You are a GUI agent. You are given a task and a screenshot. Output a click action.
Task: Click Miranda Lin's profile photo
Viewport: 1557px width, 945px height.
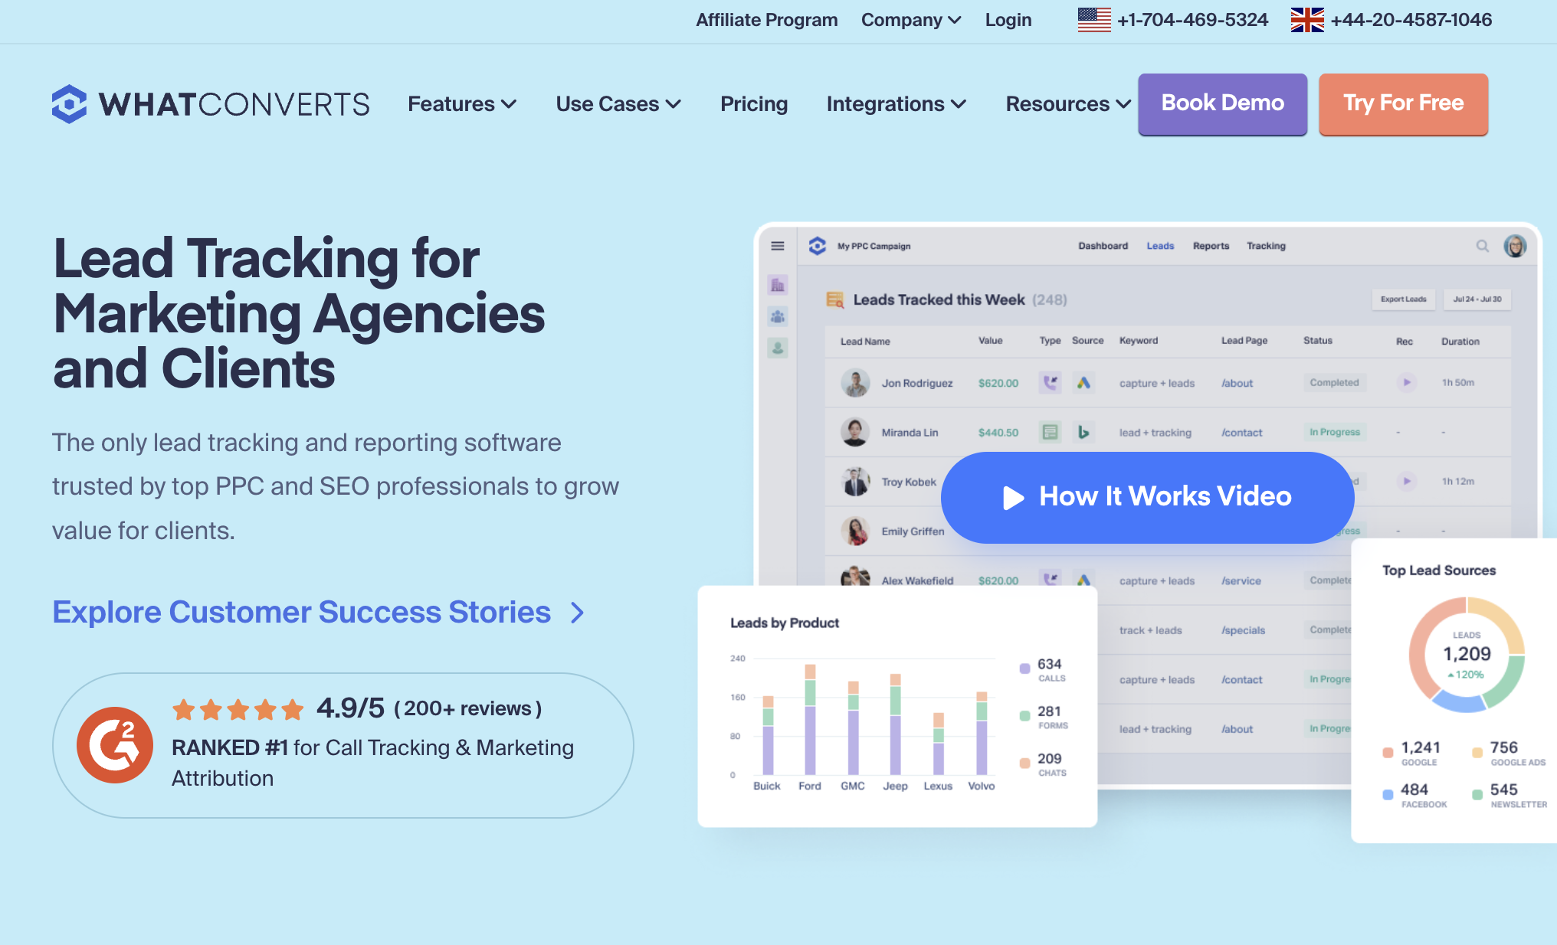855,432
